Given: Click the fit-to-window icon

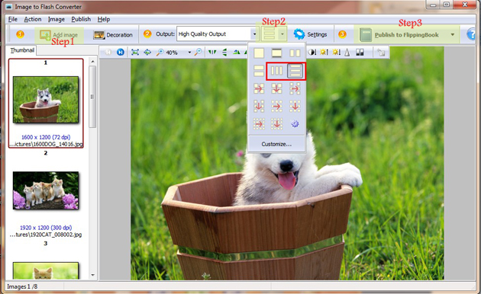Looking at the screenshot, I should click(x=135, y=53).
